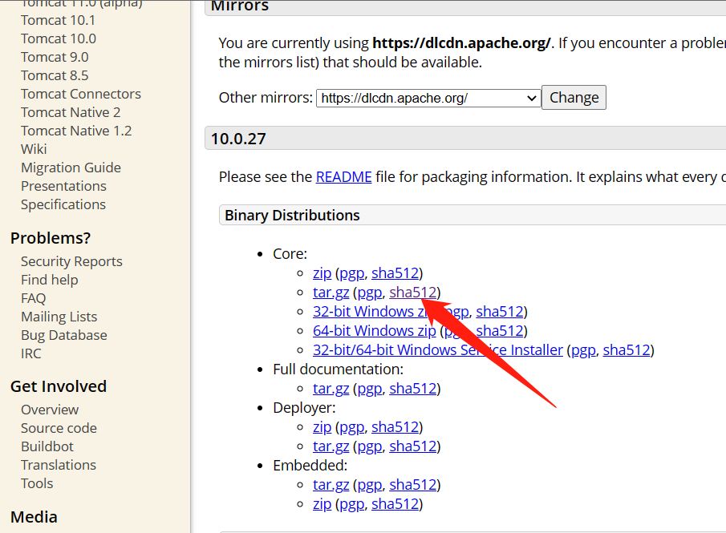Download the Core tar.gz distribution
The height and width of the screenshot is (533, 726).
click(x=331, y=293)
